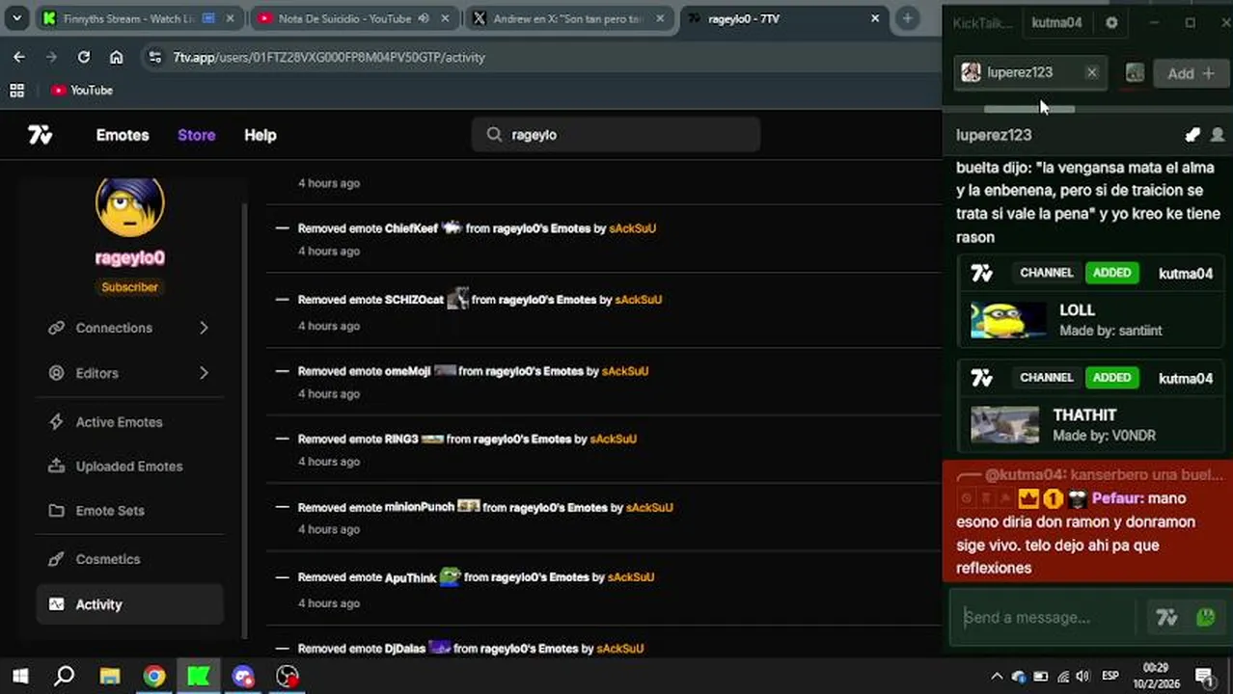Image resolution: width=1233 pixels, height=694 pixels.
Task: Switch to Finnyths Stream tab
Action: (x=140, y=18)
